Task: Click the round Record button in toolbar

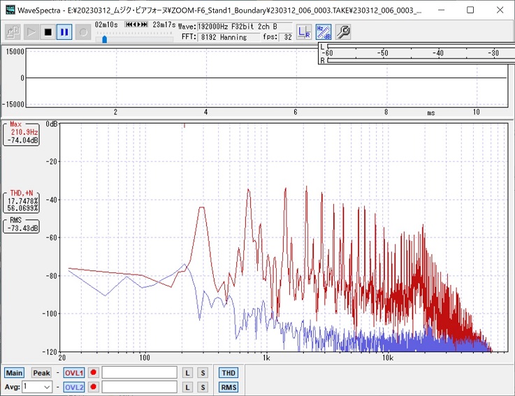Action: pos(83,32)
